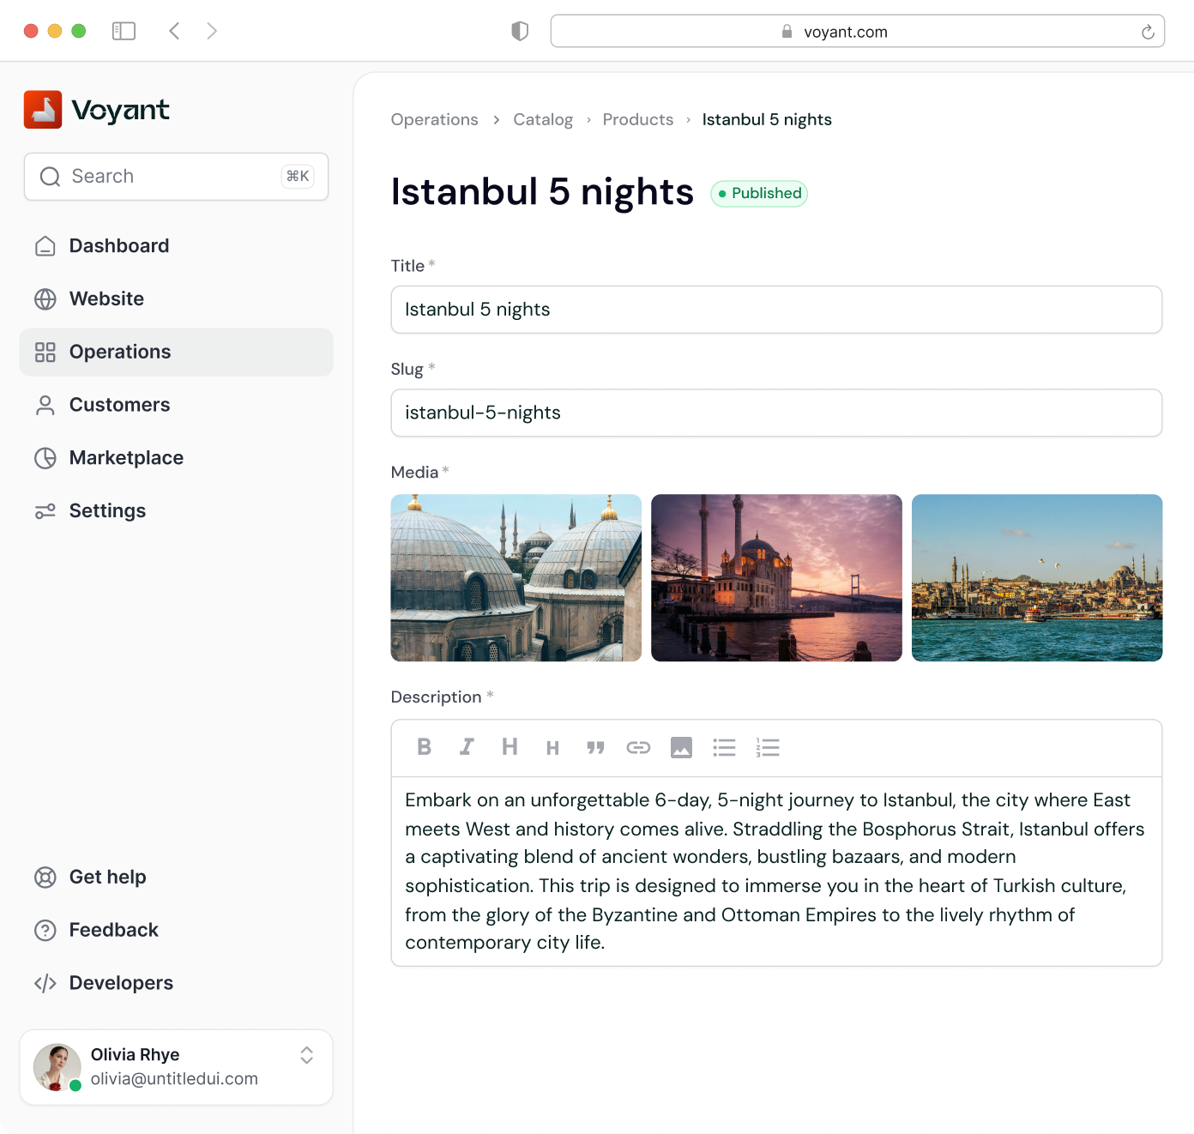The height and width of the screenshot is (1134, 1194).
Task: Insert an image into the description
Action: pyautogui.click(x=681, y=747)
